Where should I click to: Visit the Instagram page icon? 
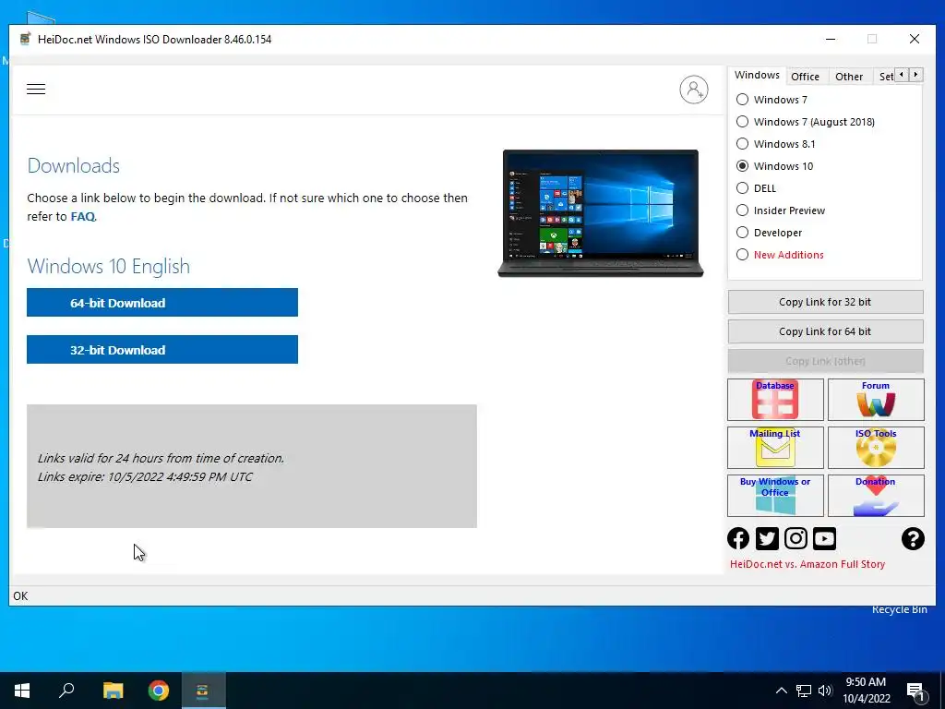795,538
